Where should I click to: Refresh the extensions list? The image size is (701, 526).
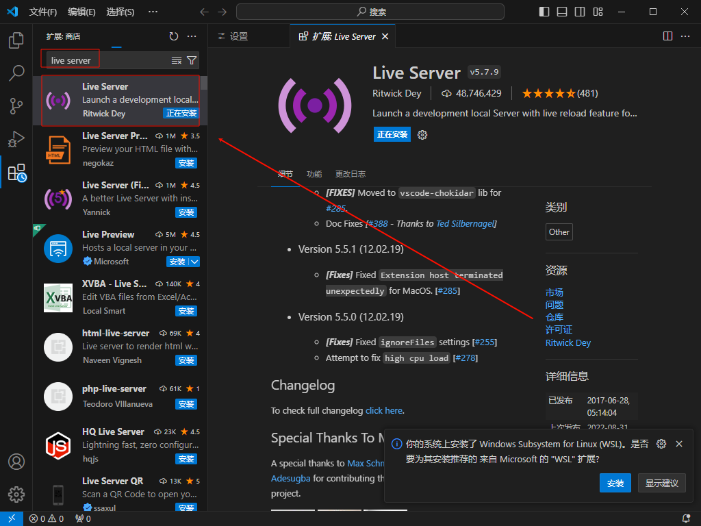tap(174, 36)
